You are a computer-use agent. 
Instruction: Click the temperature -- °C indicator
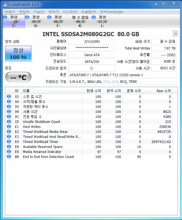click(x=18, y=77)
